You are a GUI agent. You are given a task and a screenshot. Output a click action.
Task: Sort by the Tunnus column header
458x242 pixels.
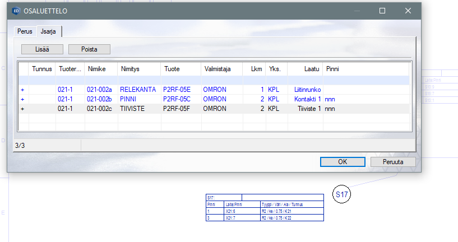(x=42, y=69)
